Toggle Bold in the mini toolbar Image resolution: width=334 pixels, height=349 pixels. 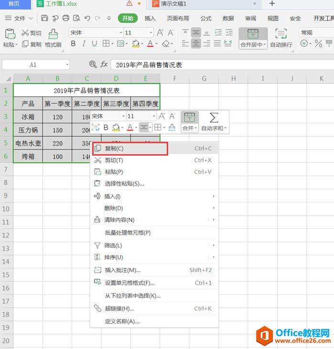click(106, 127)
